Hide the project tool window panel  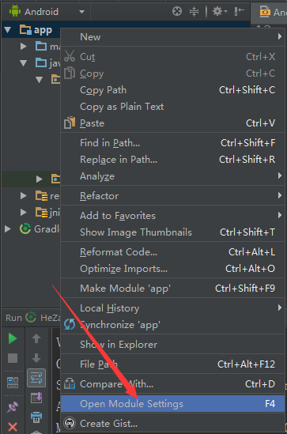(239, 11)
